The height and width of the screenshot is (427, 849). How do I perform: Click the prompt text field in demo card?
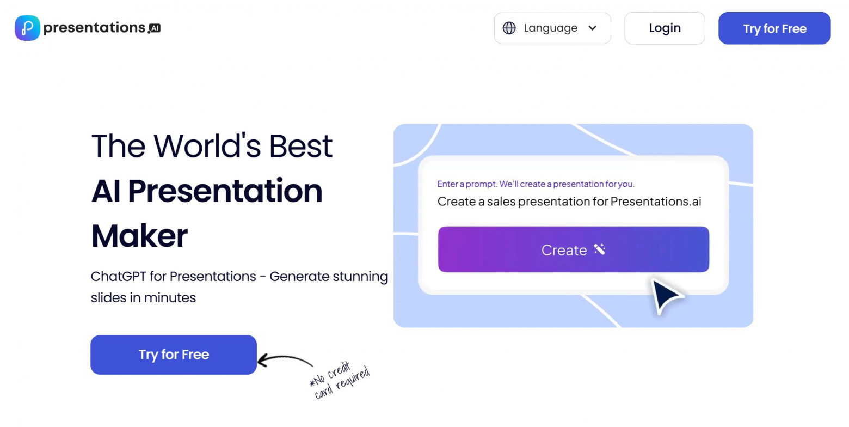tap(569, 202)
